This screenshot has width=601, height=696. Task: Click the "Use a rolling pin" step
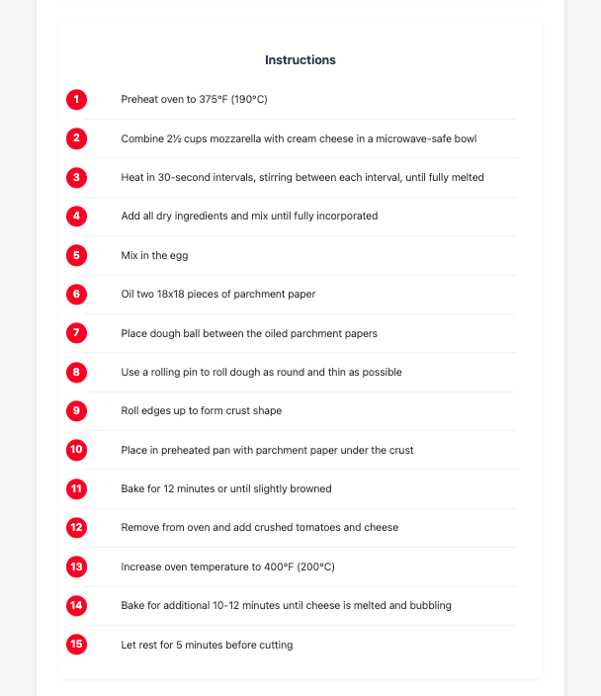coord(261,373)
